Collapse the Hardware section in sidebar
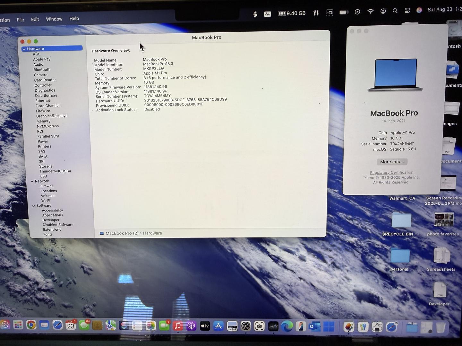The width and height of the screenshot is (462, 346). (24, 49)
